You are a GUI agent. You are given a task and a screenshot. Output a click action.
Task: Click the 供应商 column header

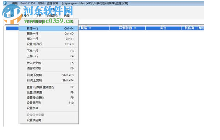coord(190,28)
